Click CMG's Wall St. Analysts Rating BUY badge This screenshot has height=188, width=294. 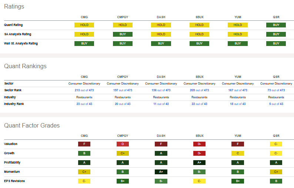[84, 43]
